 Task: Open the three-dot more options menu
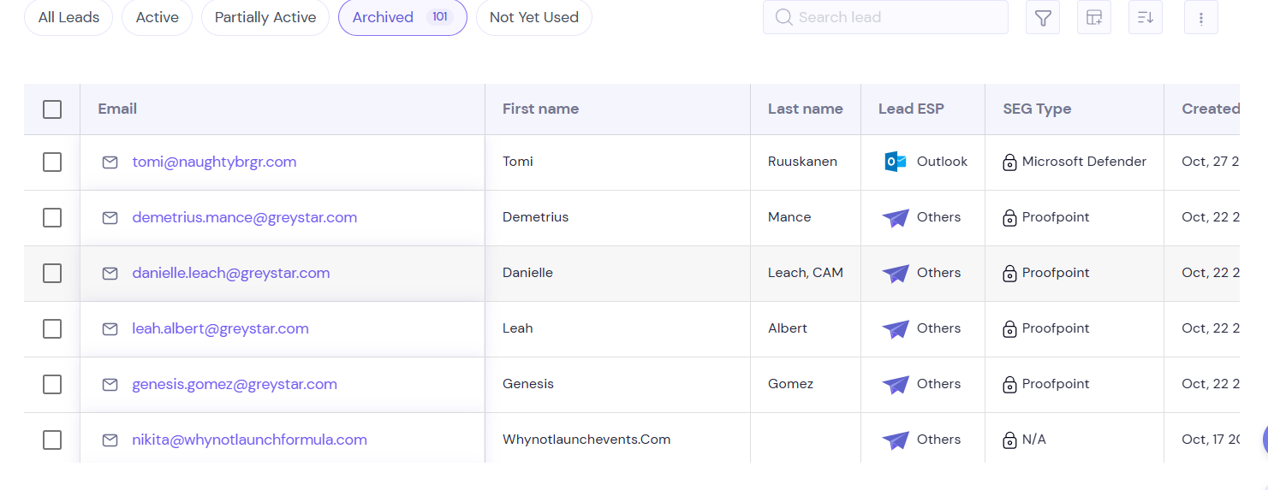1201,18
